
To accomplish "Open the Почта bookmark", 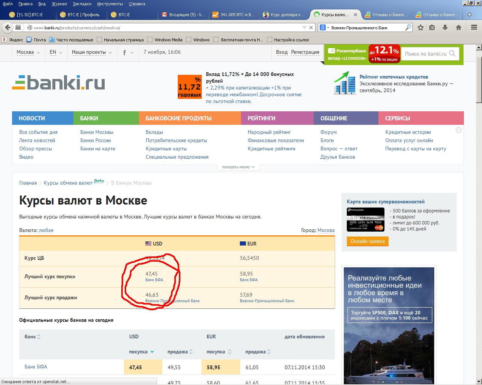I will [36, 39].
